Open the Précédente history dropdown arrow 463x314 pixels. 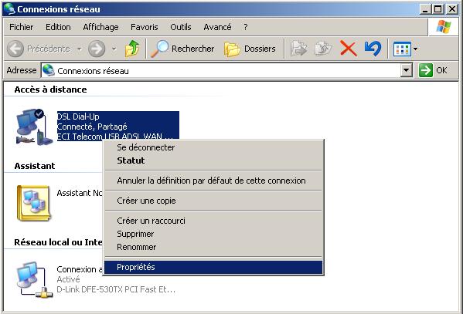pos(80,49)
